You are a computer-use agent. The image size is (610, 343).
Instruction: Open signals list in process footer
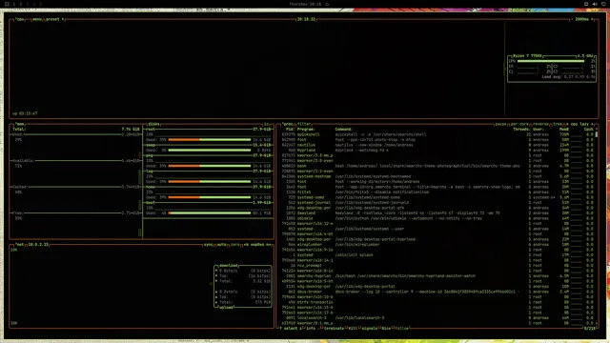pyautogui.click(x=369, y=328)
